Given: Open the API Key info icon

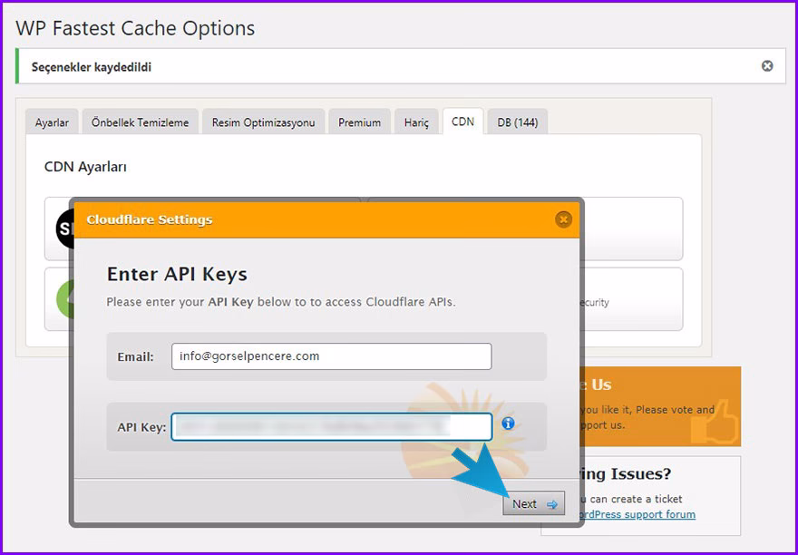Looking at the screenshot, I should [x=508, y=424].
